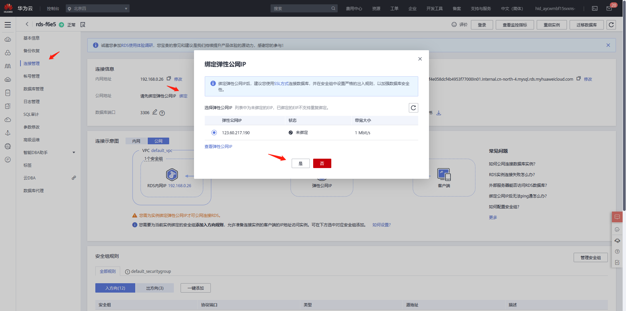Refresh the elastic IP list in dialog
The width and height of the screenshot is (626, 311).
[x=414, y=108]
